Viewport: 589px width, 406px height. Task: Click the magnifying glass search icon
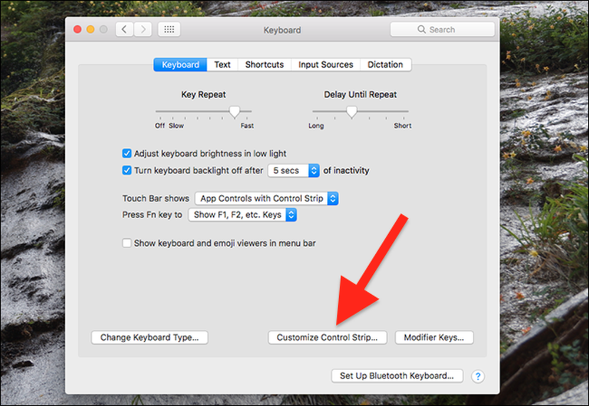422,29
